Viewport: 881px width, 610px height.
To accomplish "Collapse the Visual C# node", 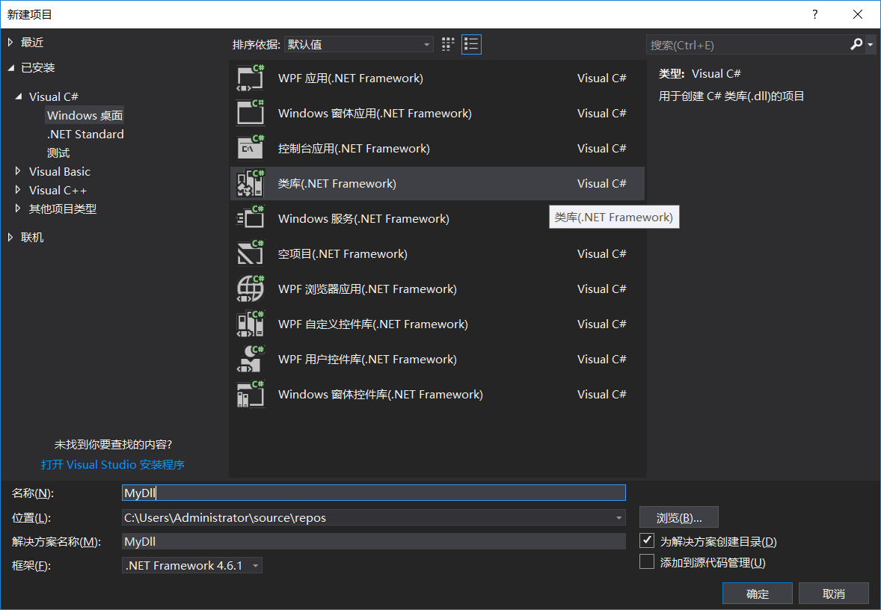I will tap(19, 96).
